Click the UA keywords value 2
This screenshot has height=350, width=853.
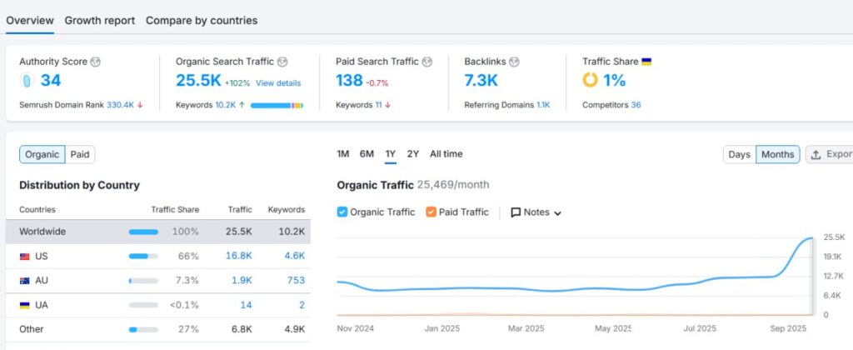(x=302, y=305)
